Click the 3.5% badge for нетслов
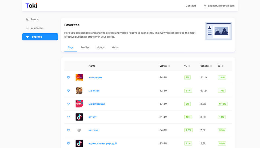Screen dimensions: 260x148 pos(222,130)
